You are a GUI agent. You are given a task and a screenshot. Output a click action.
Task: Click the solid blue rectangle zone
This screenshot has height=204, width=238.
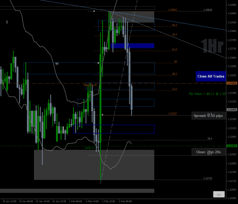point(133,46)
